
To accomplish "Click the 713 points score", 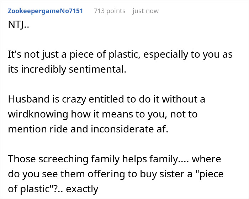I will pos(110,11).
